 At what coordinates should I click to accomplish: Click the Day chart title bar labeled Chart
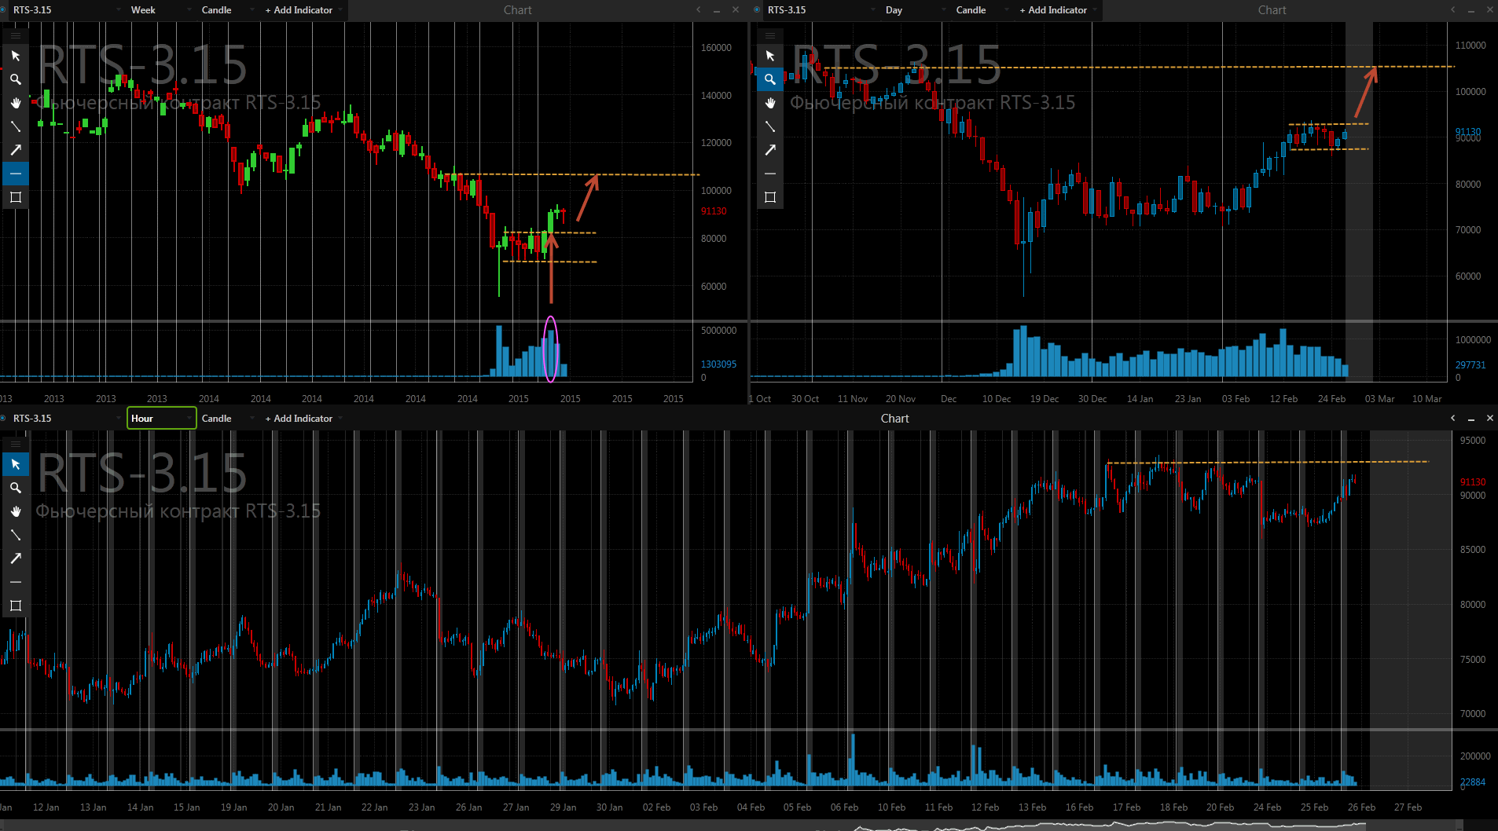pos(1272,10)
